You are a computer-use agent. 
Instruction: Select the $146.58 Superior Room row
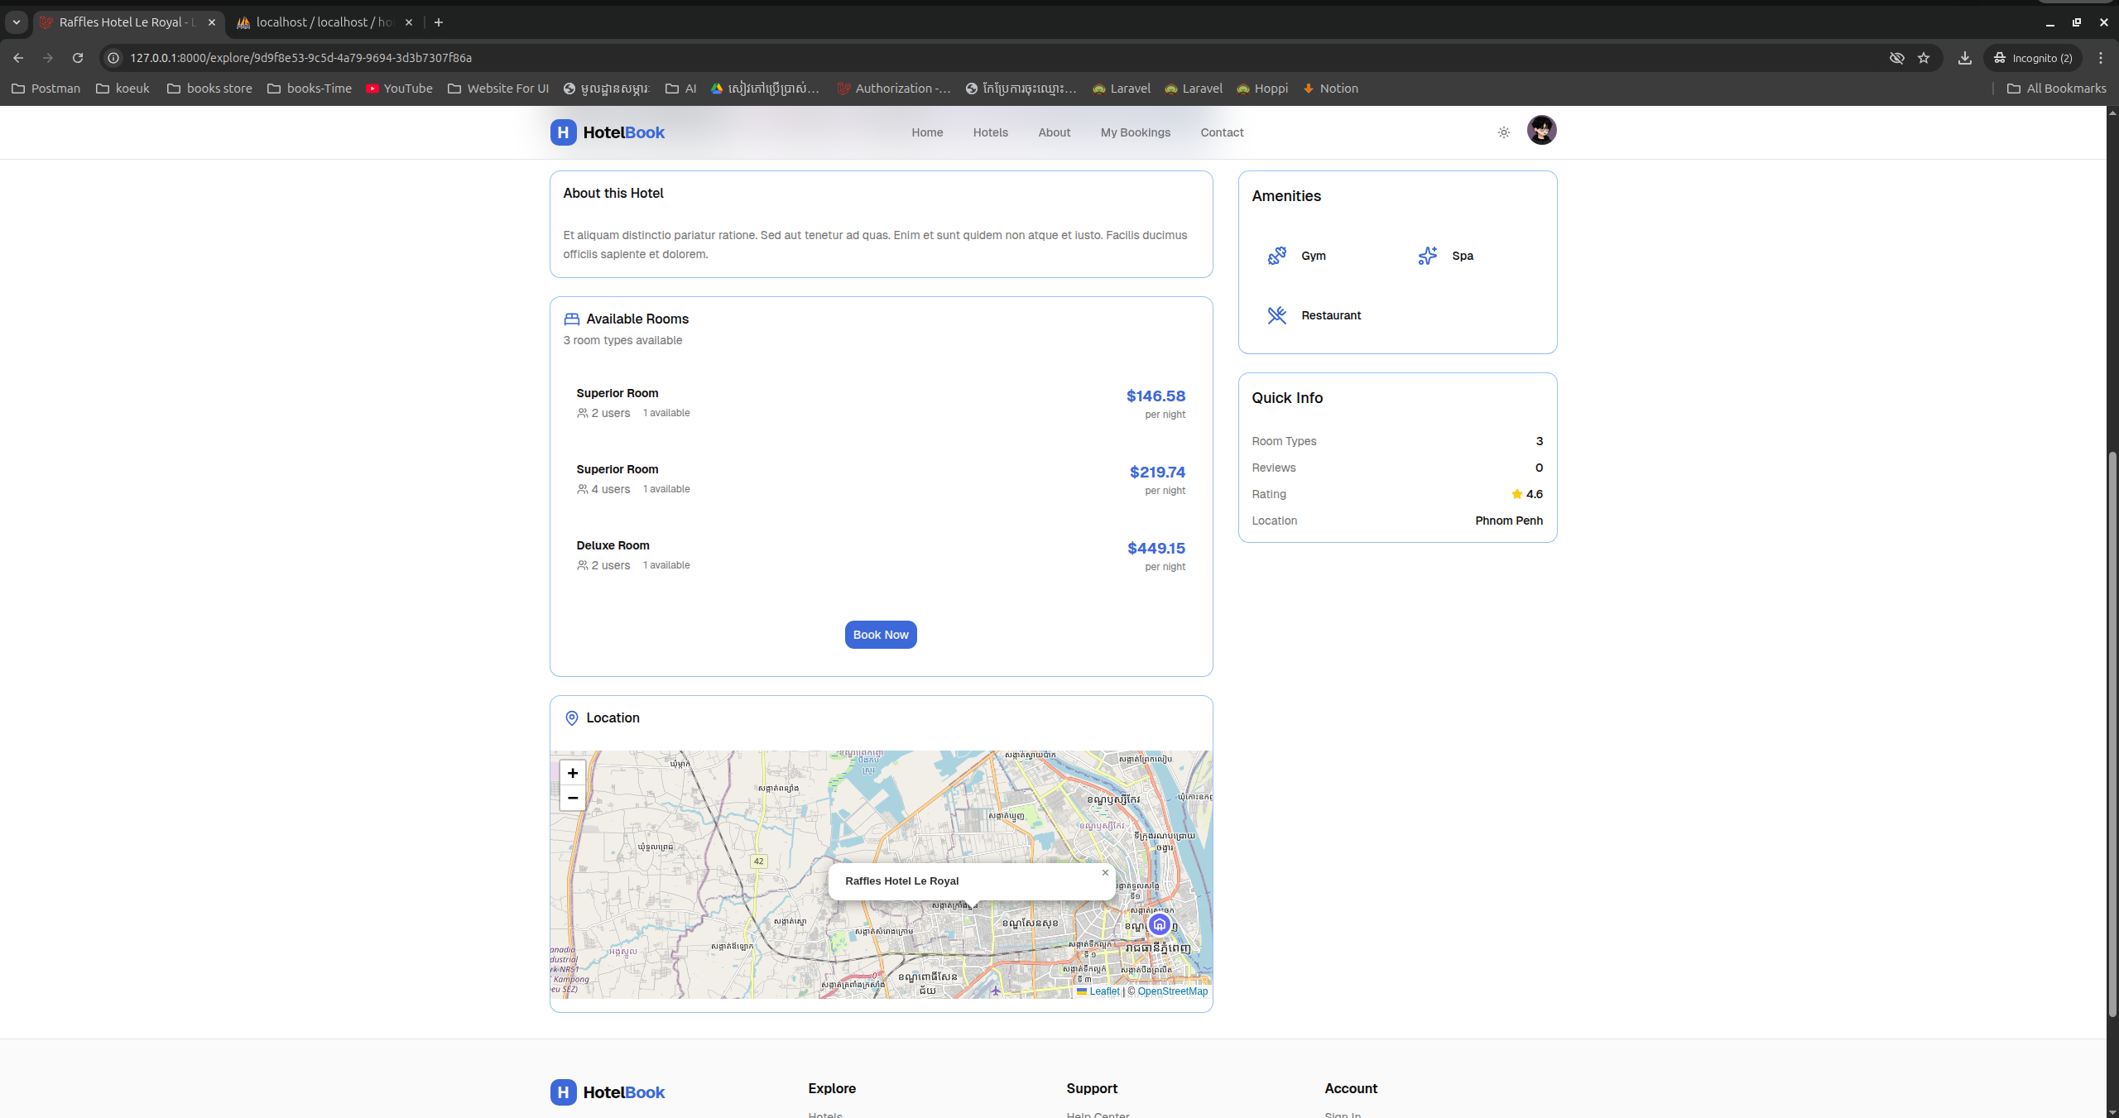point(881,403)
